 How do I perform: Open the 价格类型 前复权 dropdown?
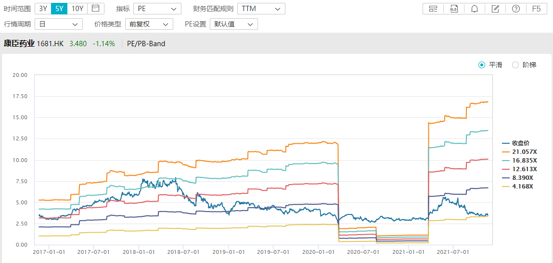tap(149, 24)
